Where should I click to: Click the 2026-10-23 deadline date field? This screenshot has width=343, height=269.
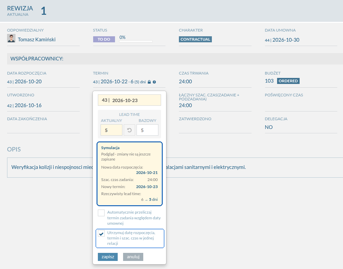[x=129, y=100]
